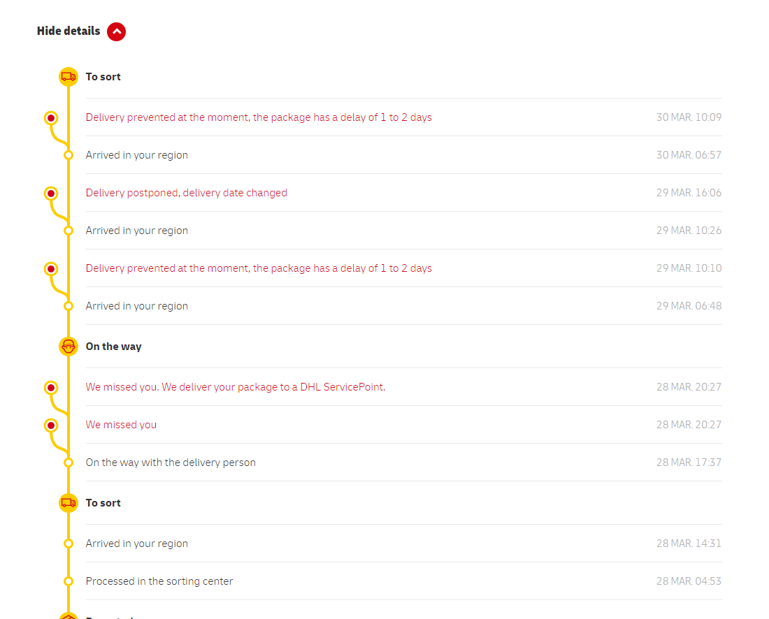Click the timeline circle for "Processed in the sorting center"
The height and width of the screenshot is (619, 769).
(69, 581)
